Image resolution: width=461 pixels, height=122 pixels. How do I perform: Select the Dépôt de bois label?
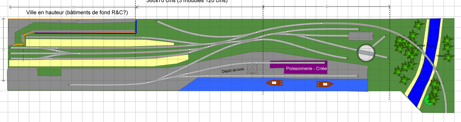pyautogui.click(x=233, y=71)
